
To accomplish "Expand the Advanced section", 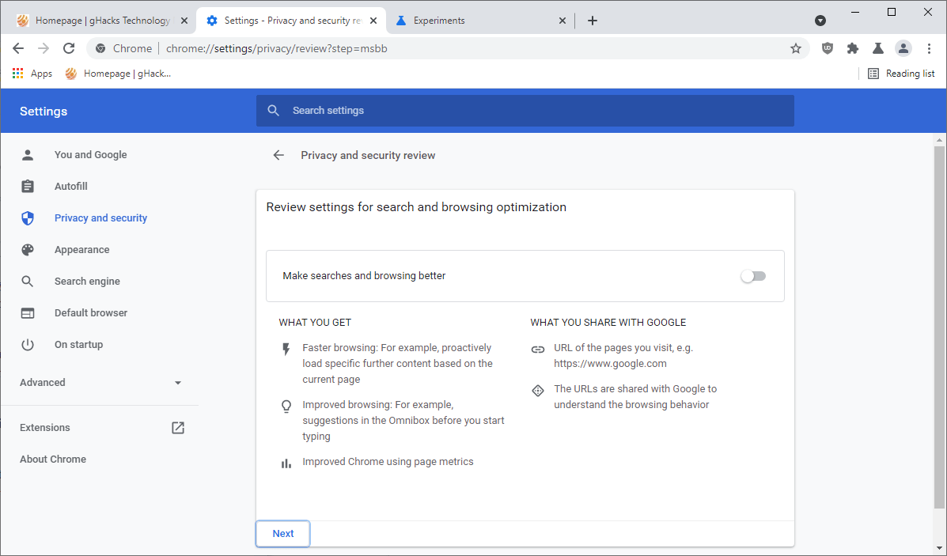I will (100, 383).
